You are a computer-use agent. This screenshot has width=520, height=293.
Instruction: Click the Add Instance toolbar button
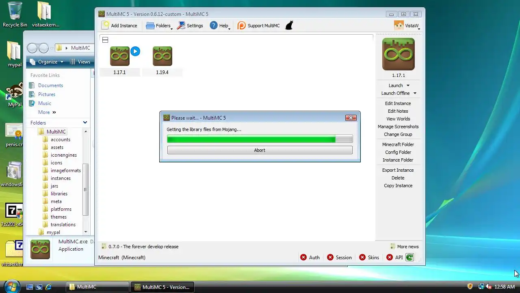tap(119, 26)
